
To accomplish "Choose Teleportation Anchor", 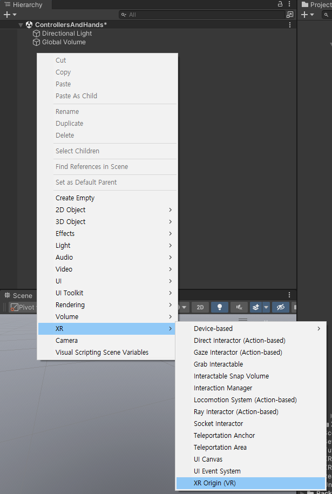I will (x=251, y=435).
